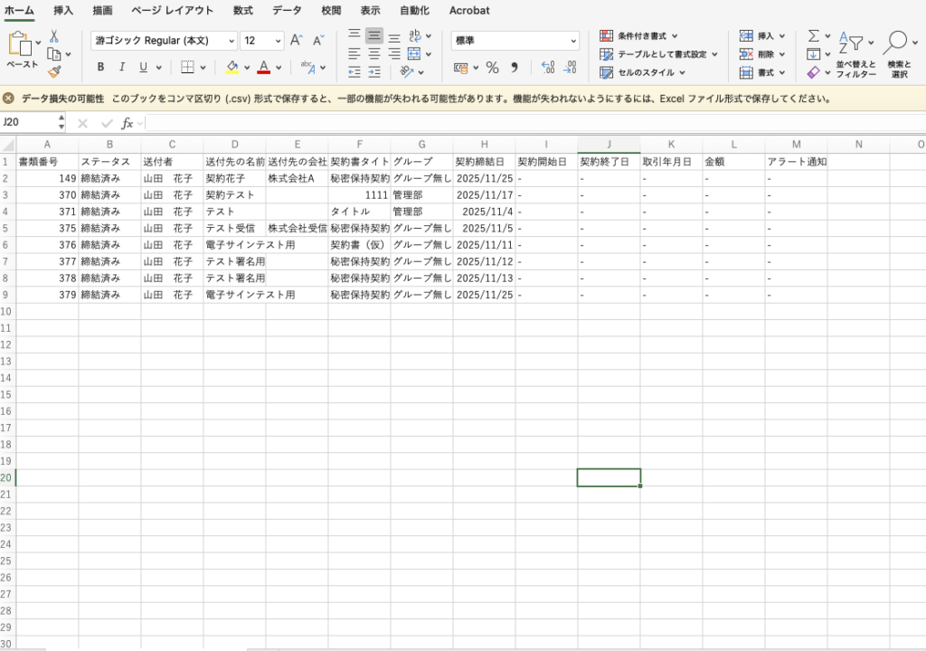Open the データ ribbon tab
The image size is (926, 651).
[x=287, y=11]
